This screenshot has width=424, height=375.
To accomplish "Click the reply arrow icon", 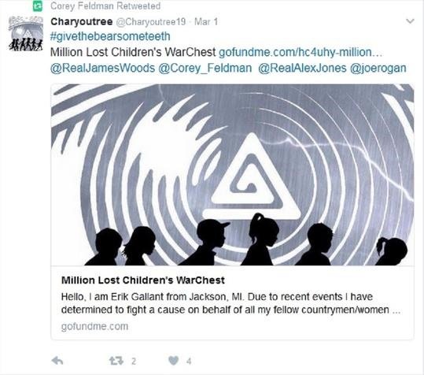I will coord(57,361).
